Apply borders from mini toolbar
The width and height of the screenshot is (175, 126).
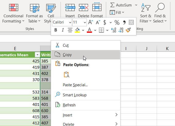[101, 30]
